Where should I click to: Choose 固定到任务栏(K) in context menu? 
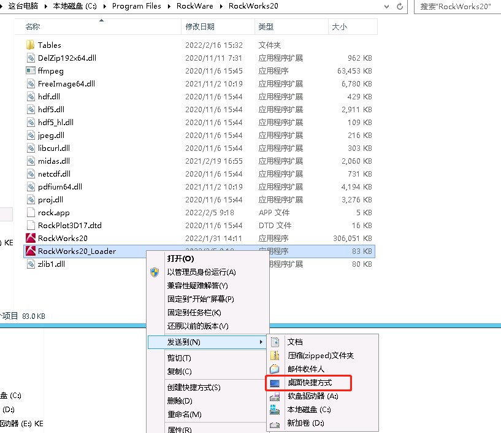click(x=194, y=313)
